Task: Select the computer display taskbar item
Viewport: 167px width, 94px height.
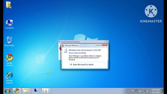Action: pos(37,91)
